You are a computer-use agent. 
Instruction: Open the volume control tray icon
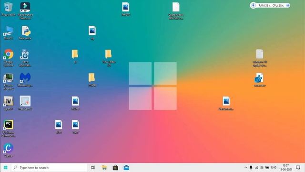tap(262, 168)
